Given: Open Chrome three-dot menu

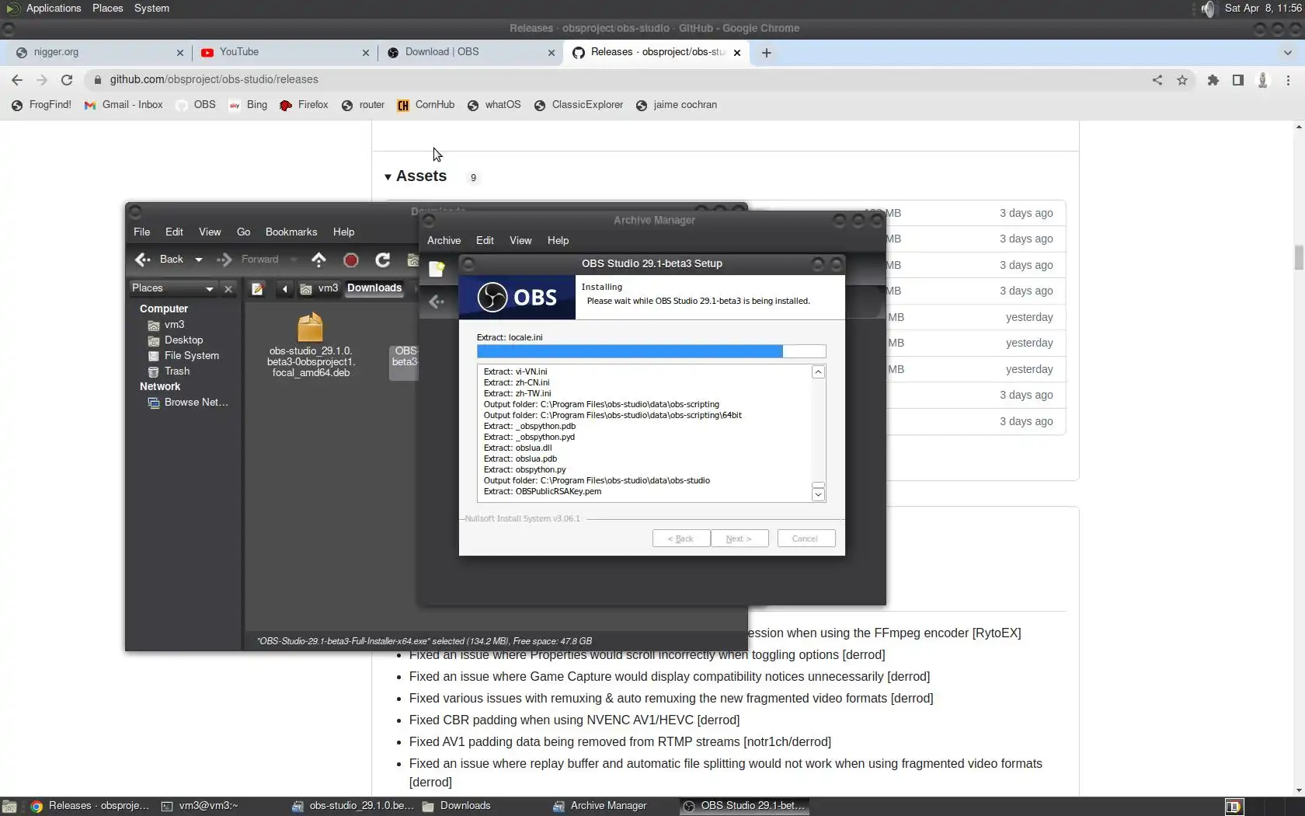Looking at the screenshot, I should pyautogui.click(x=1289, y=79).
